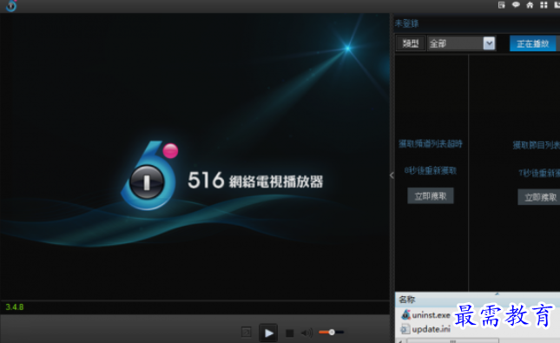Viewport: 560px width, 343px height.
Task: Collapse the channel side panel arrow
Action: 392,175
